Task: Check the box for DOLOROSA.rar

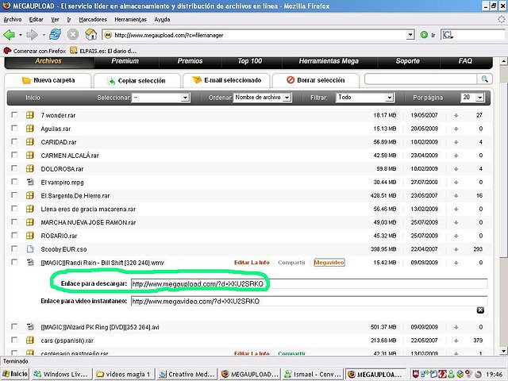Action: click(x=14, y=168)
